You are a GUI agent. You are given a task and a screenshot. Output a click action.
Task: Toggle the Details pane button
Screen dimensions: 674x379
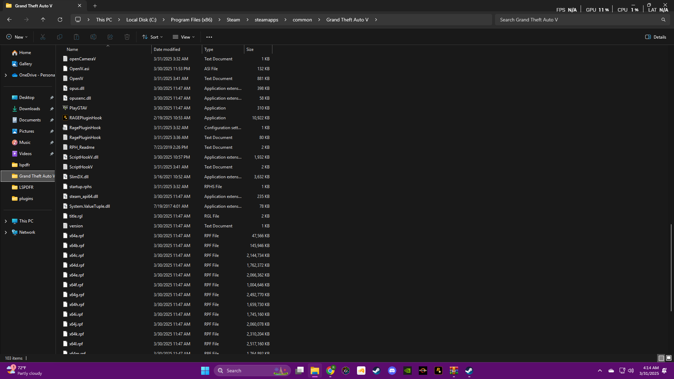(655, 37)
